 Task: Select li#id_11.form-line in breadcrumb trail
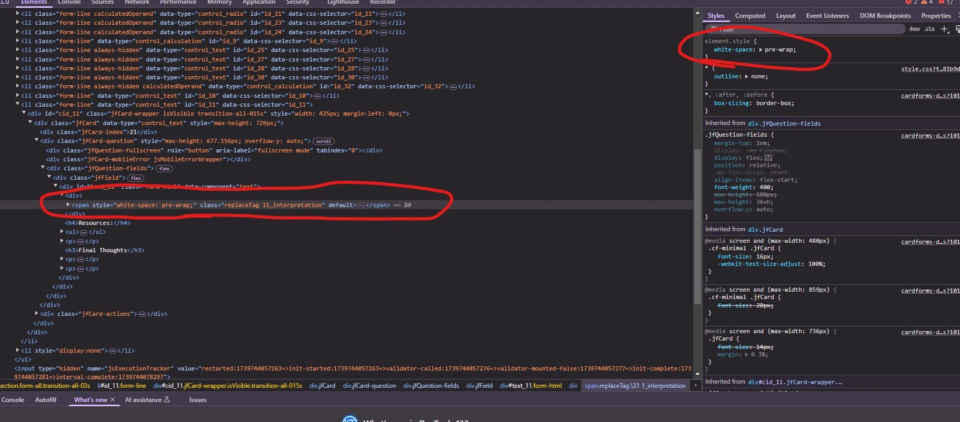pyautogui.click(x=122, y=386)
